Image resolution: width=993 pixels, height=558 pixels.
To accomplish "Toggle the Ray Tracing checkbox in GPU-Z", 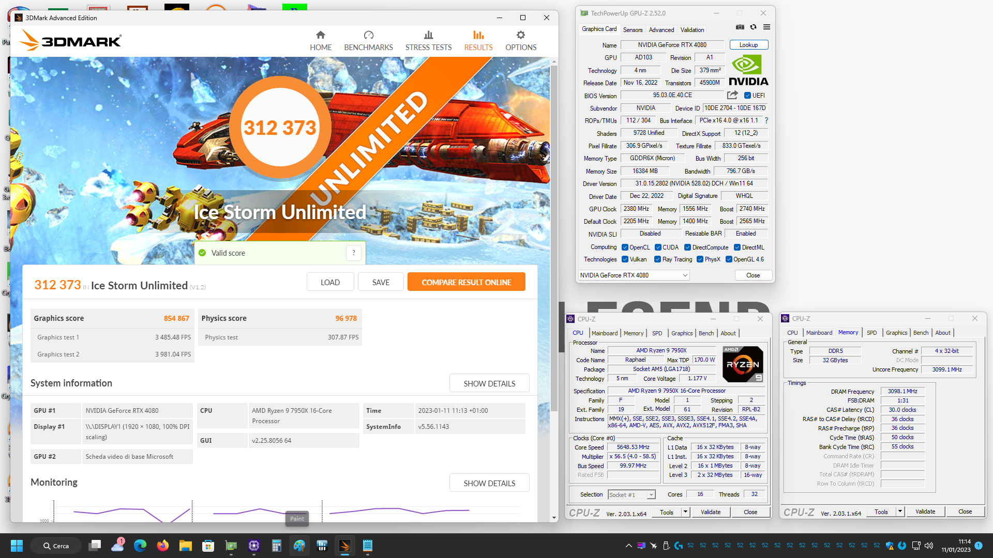I will coord(657,259).
